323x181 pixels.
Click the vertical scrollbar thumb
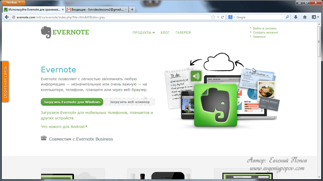tap(319, 41)
